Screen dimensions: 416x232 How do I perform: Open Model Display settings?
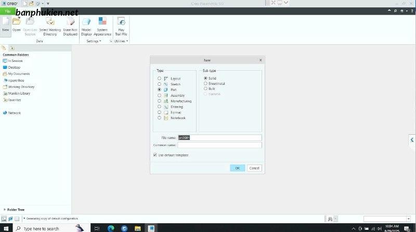[86, 22]
